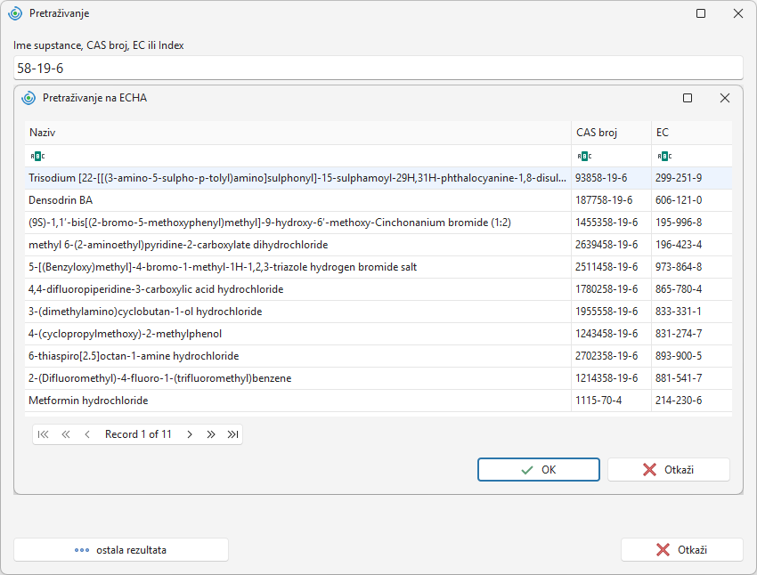Select 3-(dimethylamino)cyclobutan-1-ol hydrochloride row
The width and height of the screenshot is (757, 575).
(378, 312)
